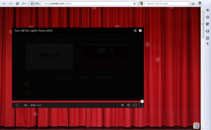Open the sidebar history clock panel

pyautogui.click(x=207, y=38)
